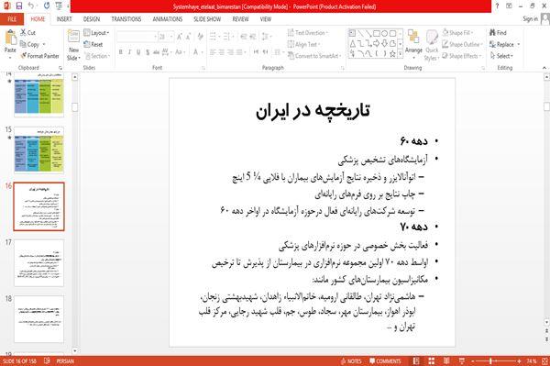The height and width of the screenshot is (366, 550).
Task: Open the FILE tab
Action: pos(12,19)
